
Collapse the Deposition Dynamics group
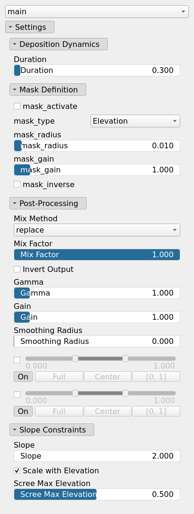pos(59,44)
